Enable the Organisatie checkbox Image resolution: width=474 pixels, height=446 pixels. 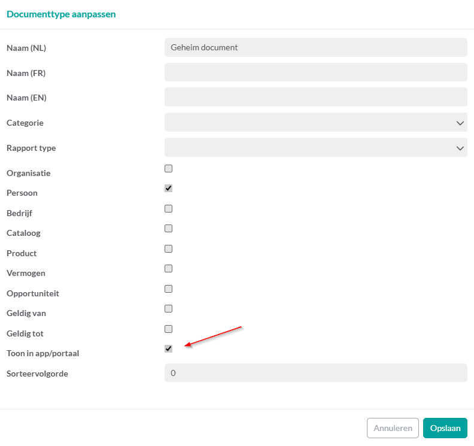coord(168,168)
